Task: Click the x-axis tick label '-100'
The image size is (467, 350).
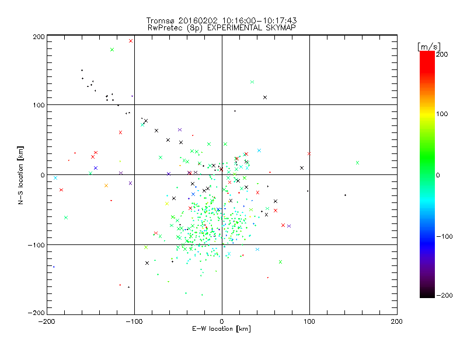Action: (x=134, y=321)
